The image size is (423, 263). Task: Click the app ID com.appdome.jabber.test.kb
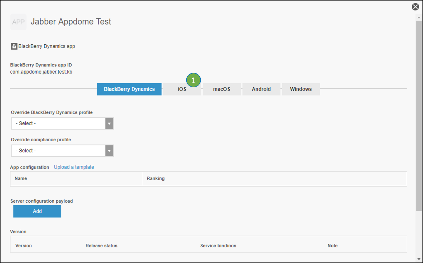[x=41, y=72]
